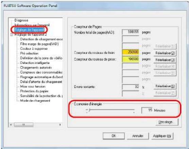Select Couleur à supprimer

34,49
